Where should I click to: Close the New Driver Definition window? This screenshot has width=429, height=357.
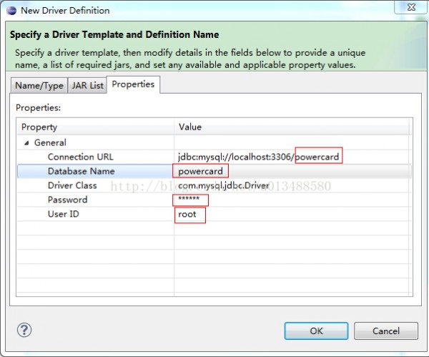click(410, 7)
